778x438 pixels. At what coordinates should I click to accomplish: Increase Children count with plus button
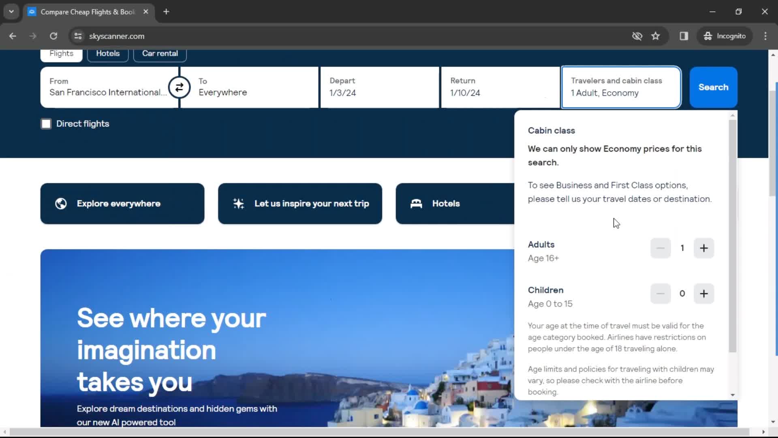point(704,293)
